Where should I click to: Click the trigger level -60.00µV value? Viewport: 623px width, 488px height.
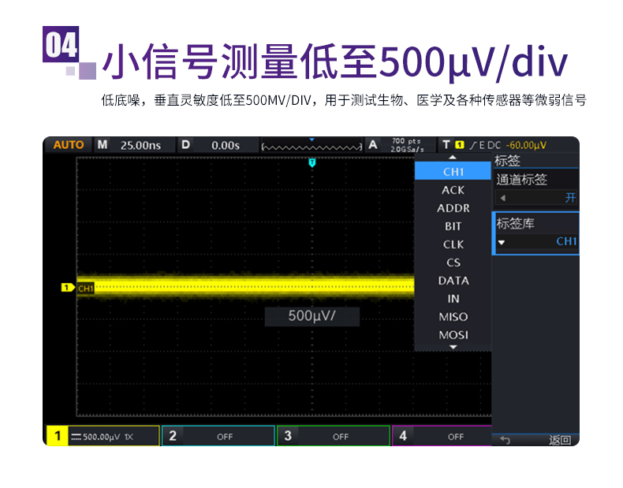point(526,145)
